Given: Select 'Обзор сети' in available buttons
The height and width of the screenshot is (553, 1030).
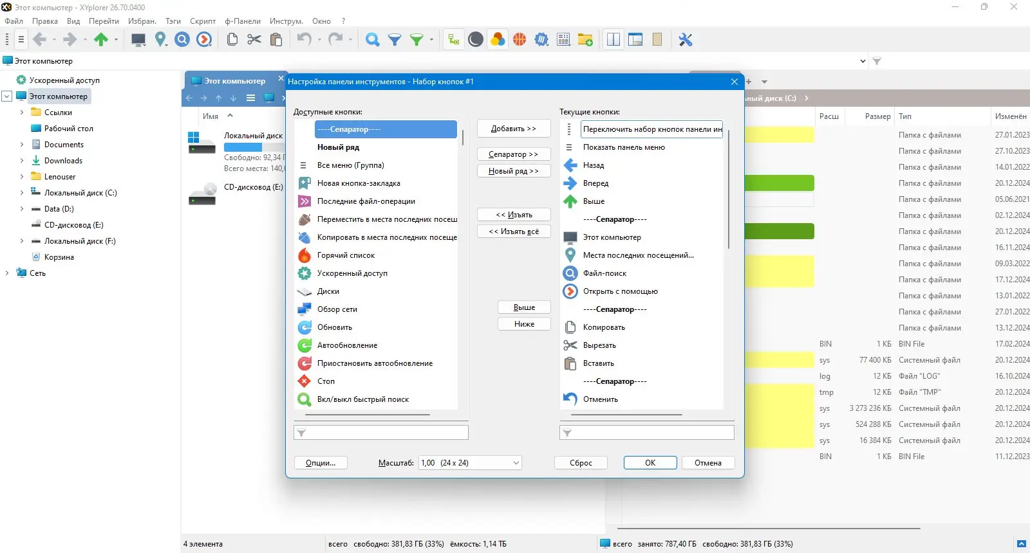Looking at the screenshot, I should [376, 309].
